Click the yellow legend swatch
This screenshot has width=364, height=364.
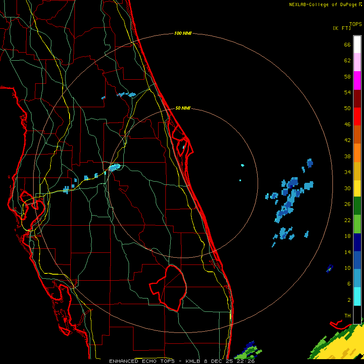click(x=357, y=188)
